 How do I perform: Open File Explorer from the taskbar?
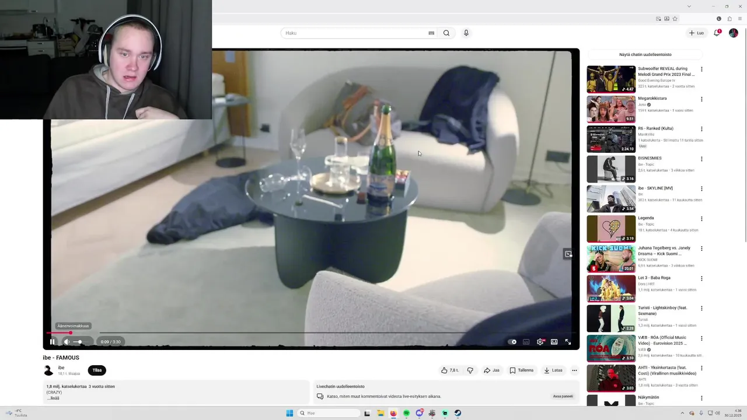coord(380,413)
